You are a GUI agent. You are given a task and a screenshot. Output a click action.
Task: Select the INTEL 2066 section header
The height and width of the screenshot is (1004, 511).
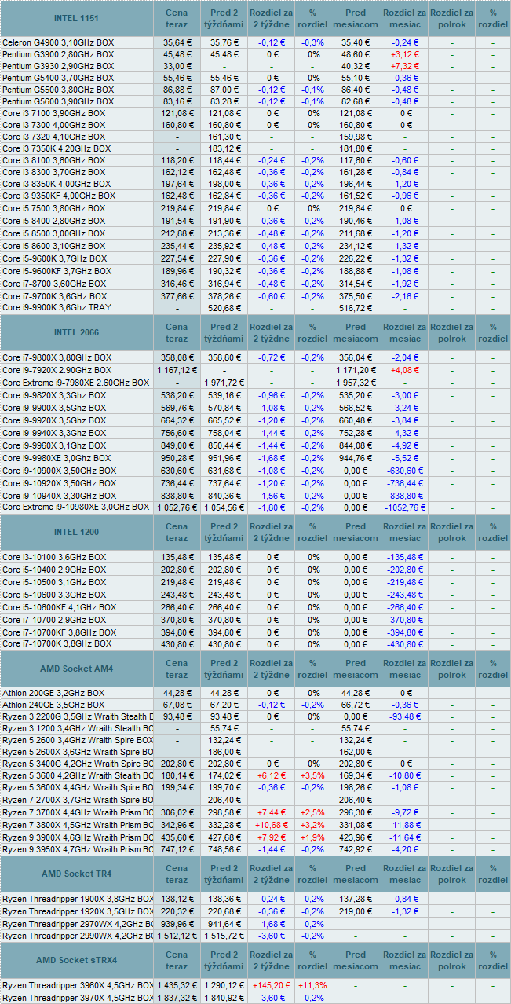pyautogui.click(x=77, y=333)
